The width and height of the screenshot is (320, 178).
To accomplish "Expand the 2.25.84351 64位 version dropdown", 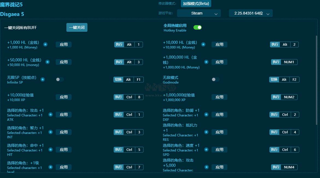I will click(251, 13).
